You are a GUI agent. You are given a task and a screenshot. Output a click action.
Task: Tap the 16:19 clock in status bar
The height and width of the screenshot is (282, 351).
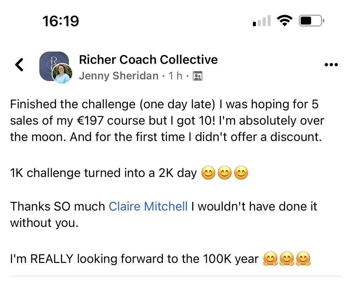(60, 21)
